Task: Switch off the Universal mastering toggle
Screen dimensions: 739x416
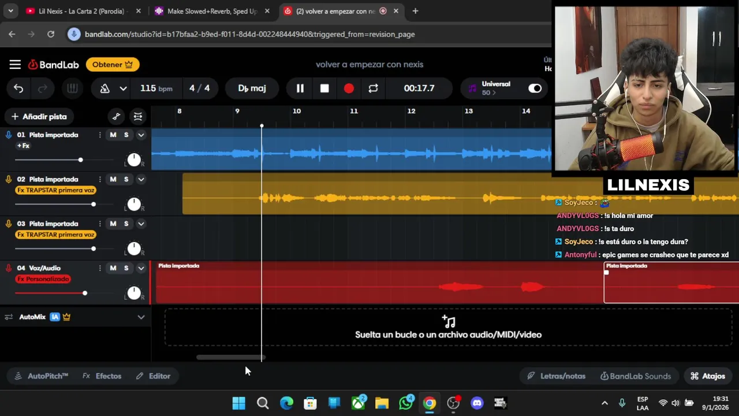Action: tap(535, 88)
